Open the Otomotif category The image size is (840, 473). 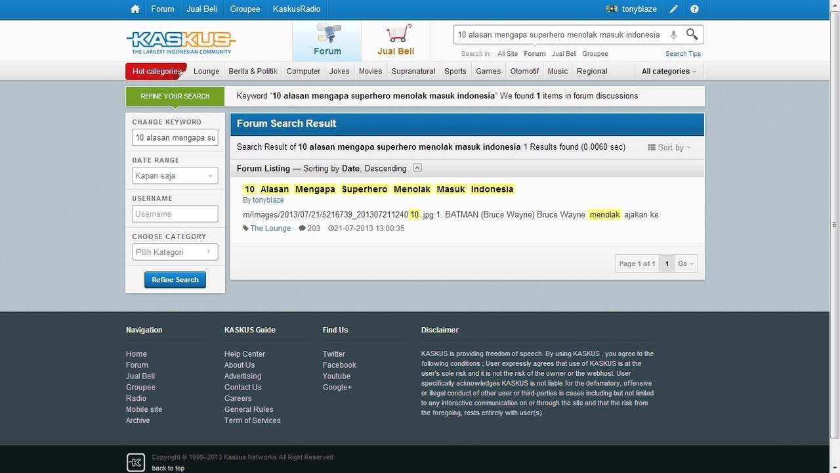[x=524, y=71]
